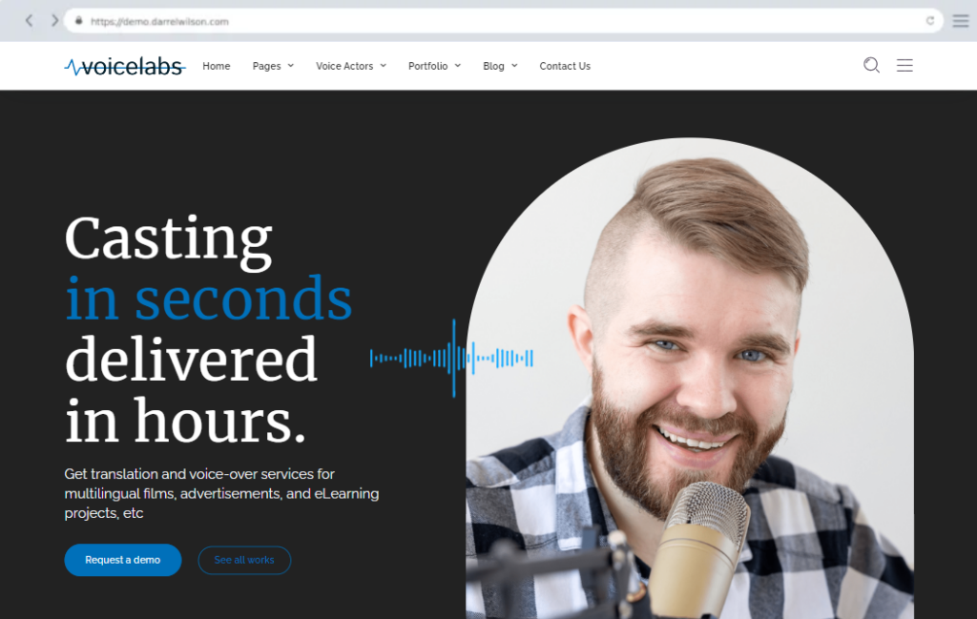Click the URL address bar field
This screenshot has height=619, width=977.
point(504,21)
